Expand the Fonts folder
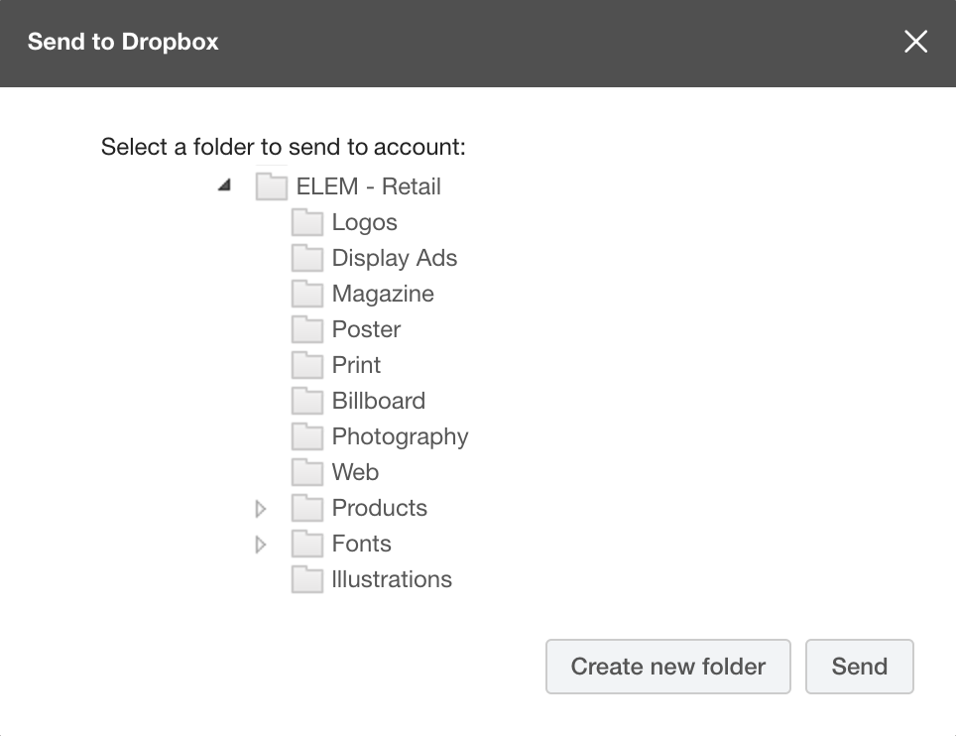956x736 pixels. (261, 544)
